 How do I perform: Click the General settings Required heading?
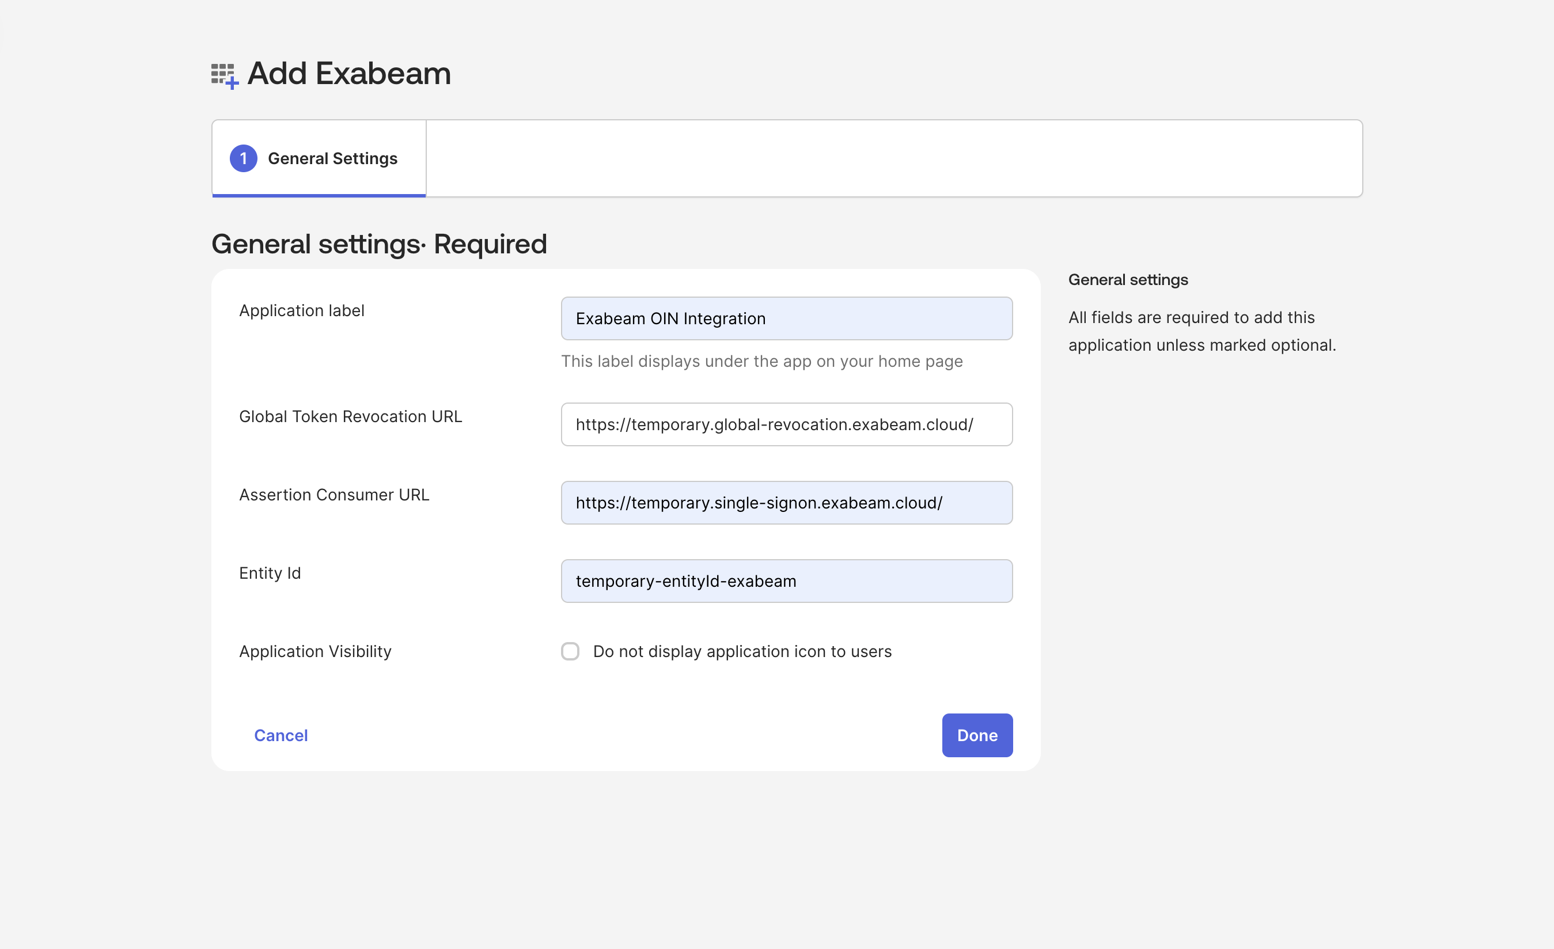379,244
